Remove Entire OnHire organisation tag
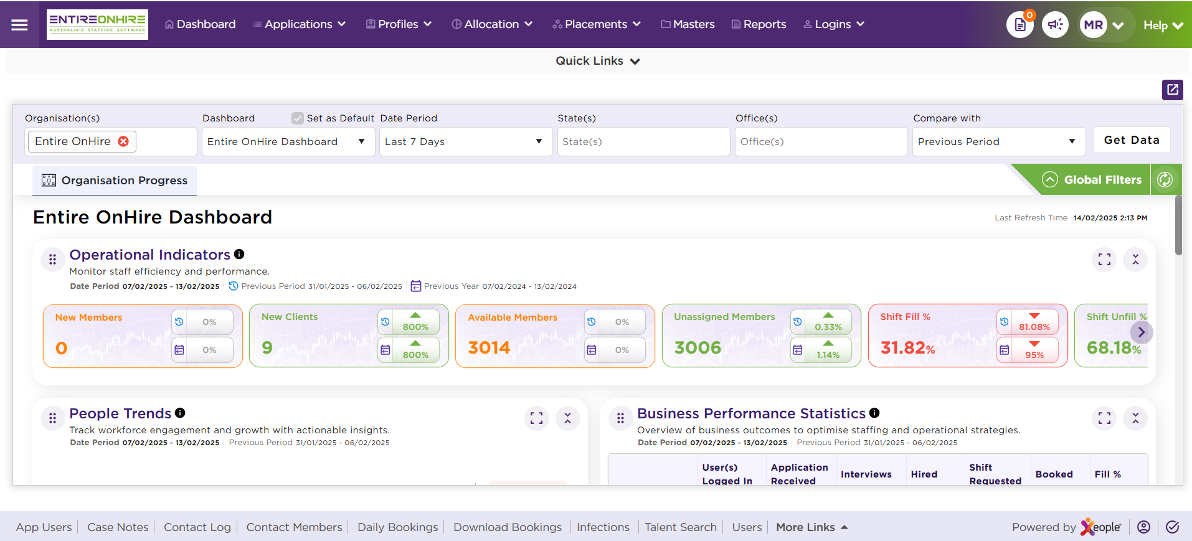 point(123,141)
